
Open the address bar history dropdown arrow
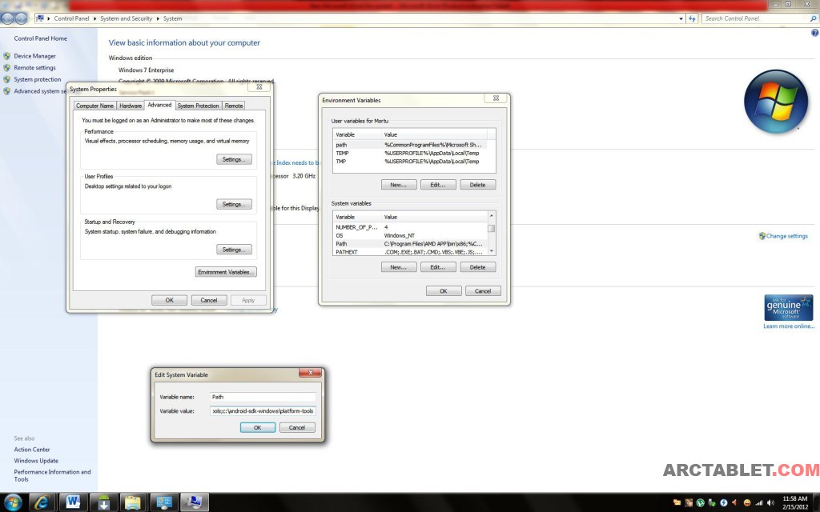tap(681, 18)
